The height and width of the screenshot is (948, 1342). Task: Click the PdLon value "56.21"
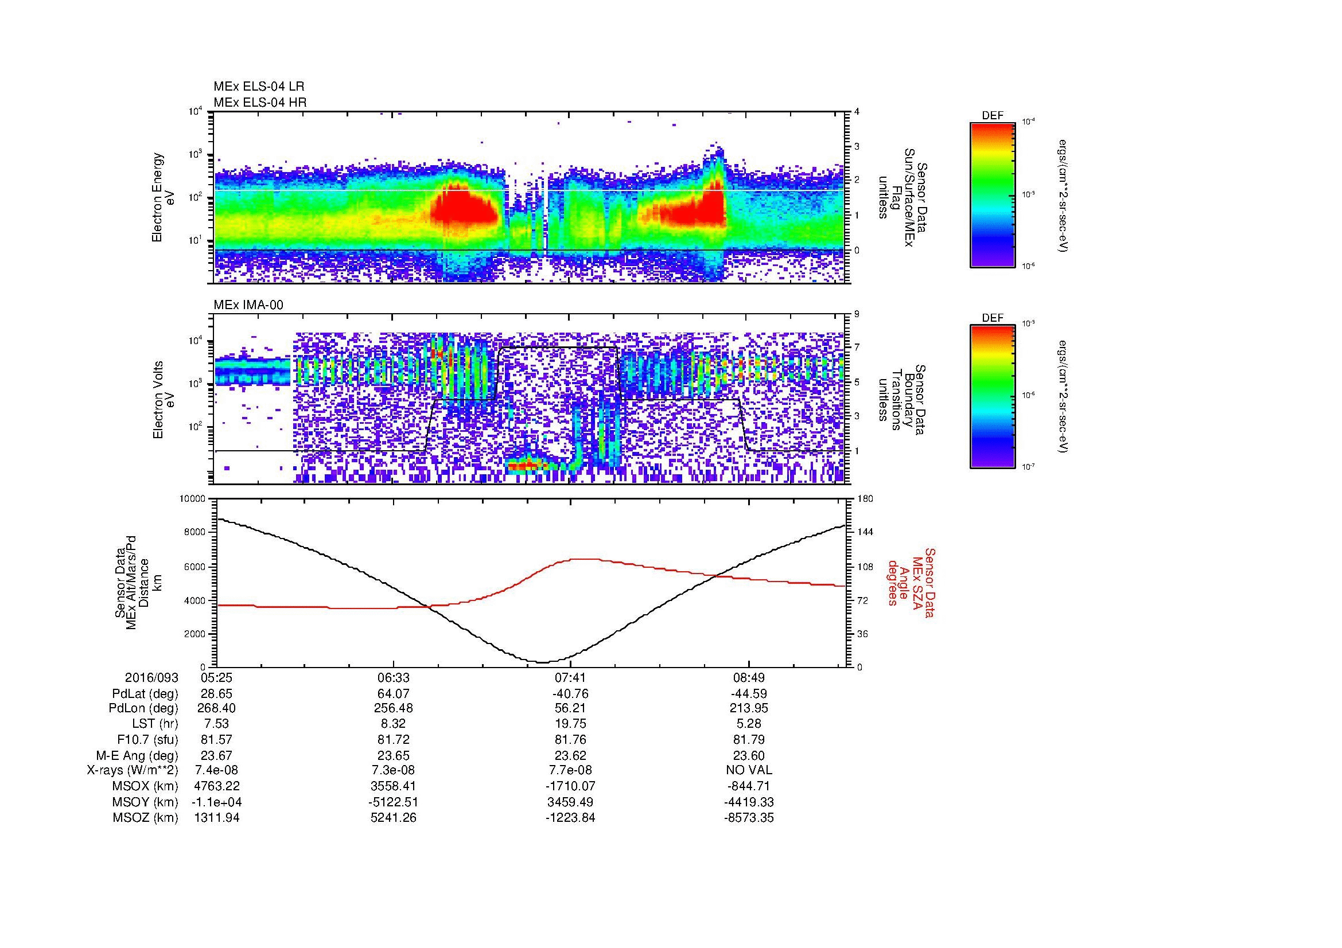pos(570,708)
